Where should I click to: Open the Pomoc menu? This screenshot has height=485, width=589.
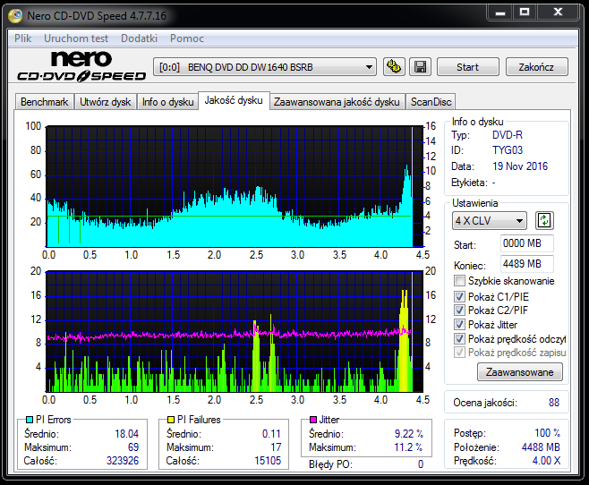pyautogui.click(x=187, y=38)
